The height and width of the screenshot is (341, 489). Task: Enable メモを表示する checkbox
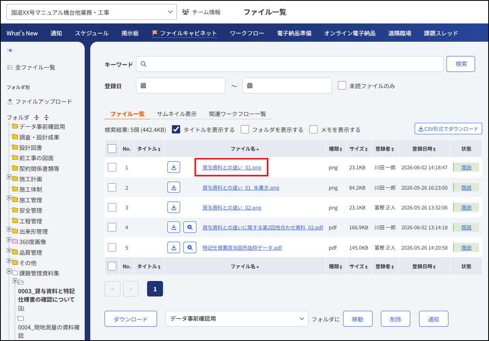pyautogui.click(x=314, y=130)
